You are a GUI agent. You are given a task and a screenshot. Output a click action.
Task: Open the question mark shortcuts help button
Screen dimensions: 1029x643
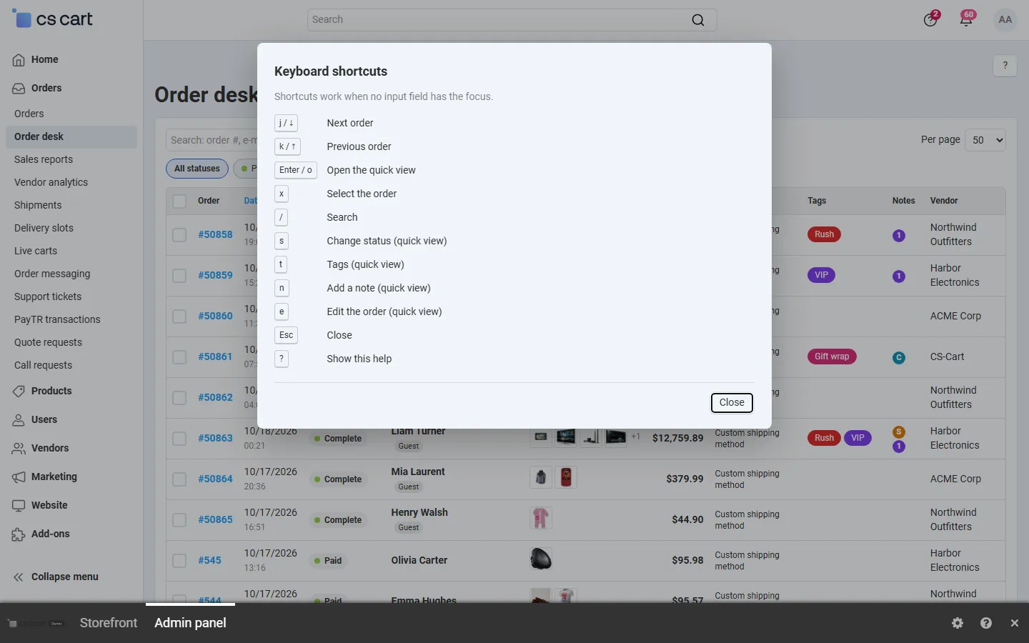[1005, 65]
